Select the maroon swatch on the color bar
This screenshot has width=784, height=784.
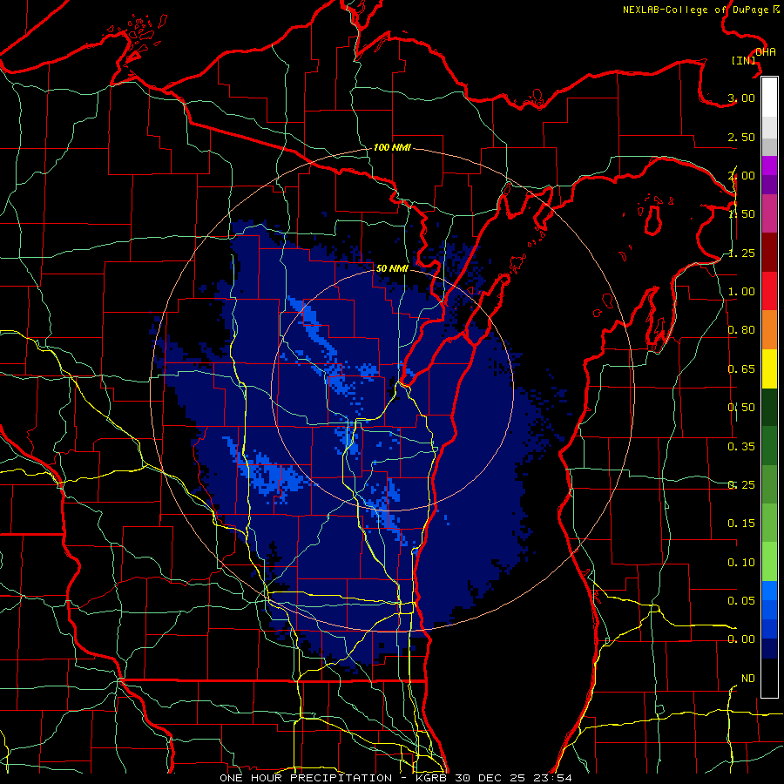[x=769, y=253]
